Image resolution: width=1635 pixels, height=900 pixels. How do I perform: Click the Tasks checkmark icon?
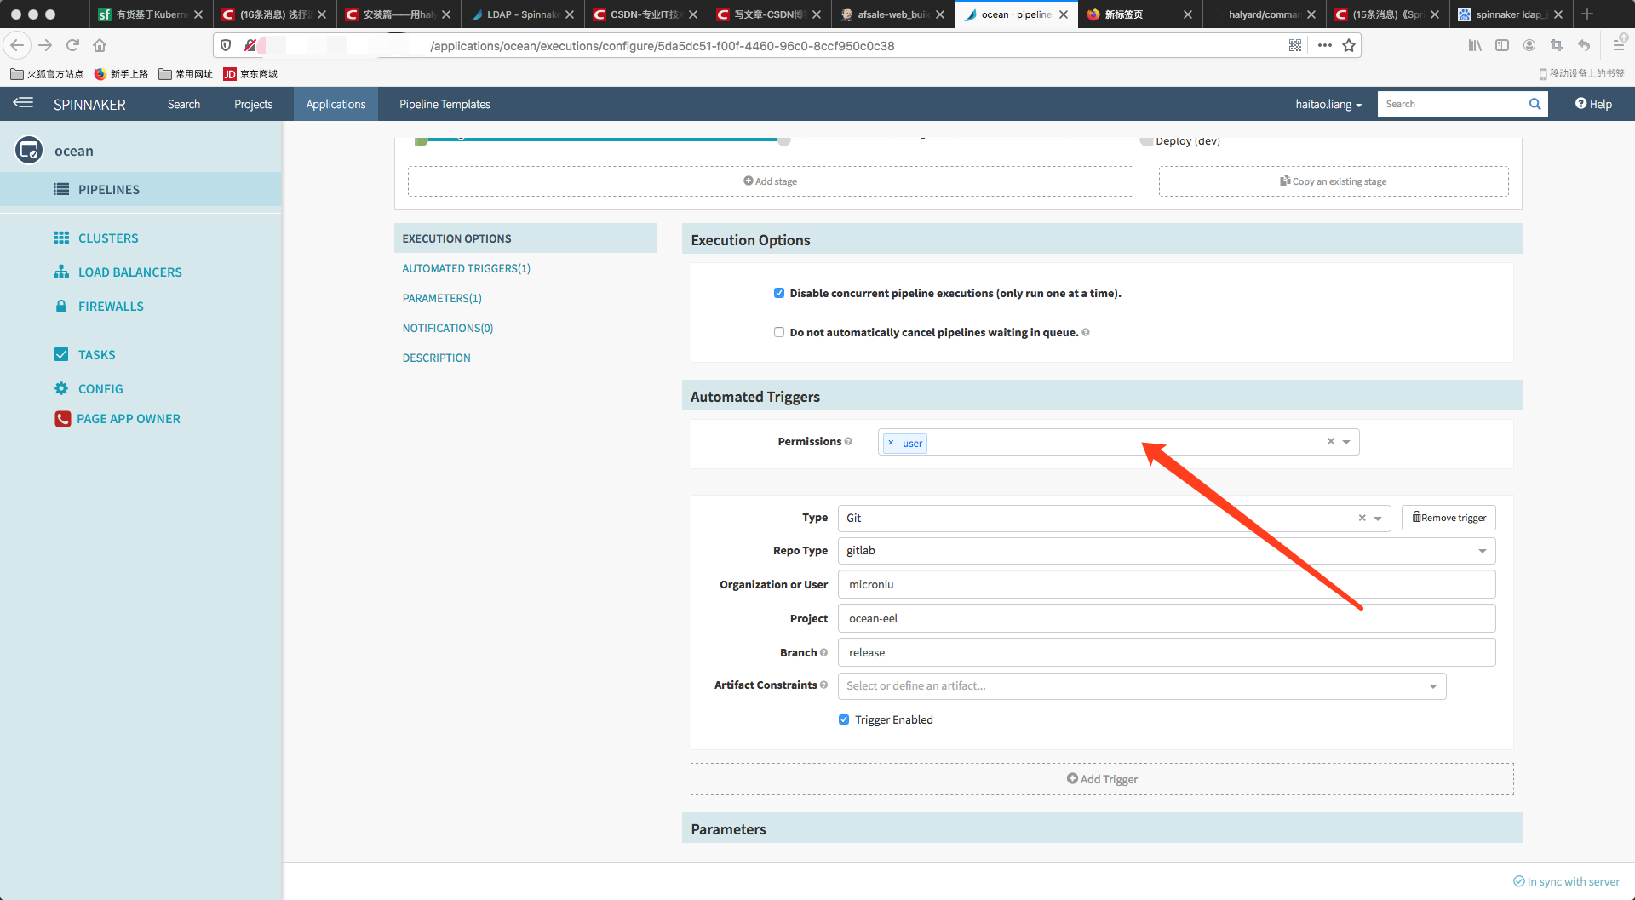coord(61,354)
